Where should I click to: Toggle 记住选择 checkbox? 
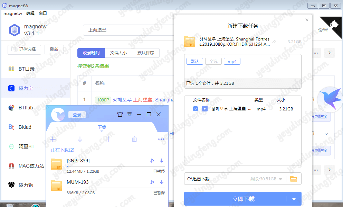pos(13,49)
